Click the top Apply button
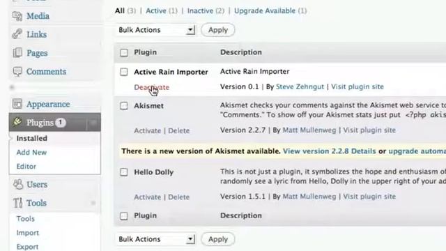 pyautogui.click(x=218, y=30)
